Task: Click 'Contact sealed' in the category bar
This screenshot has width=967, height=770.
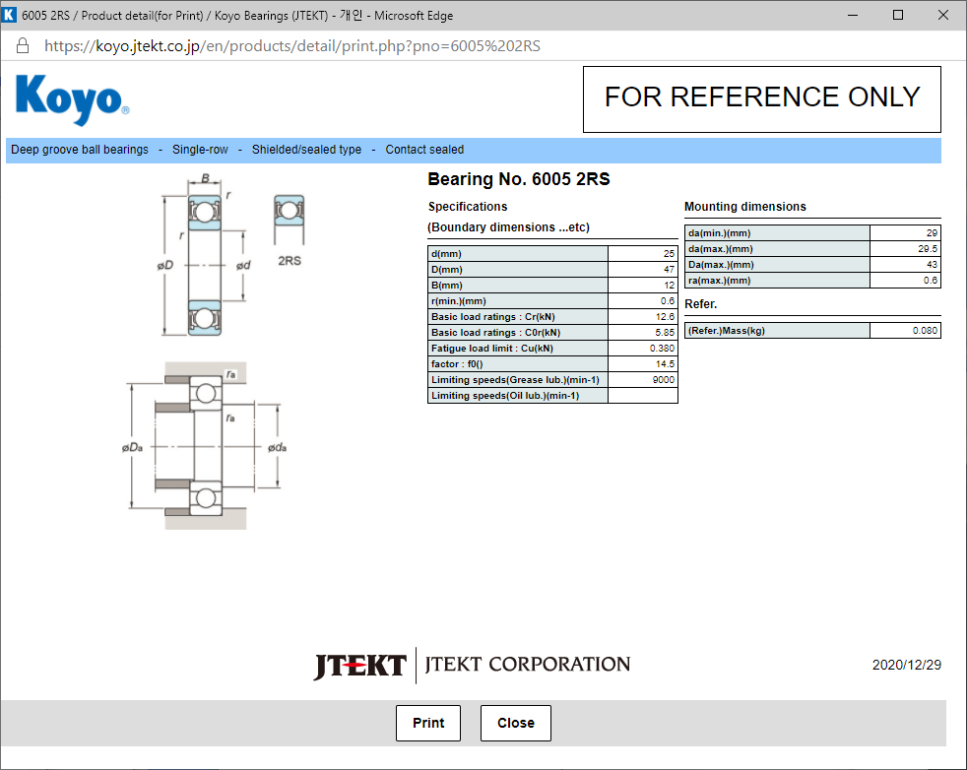Action: point(424,150)
